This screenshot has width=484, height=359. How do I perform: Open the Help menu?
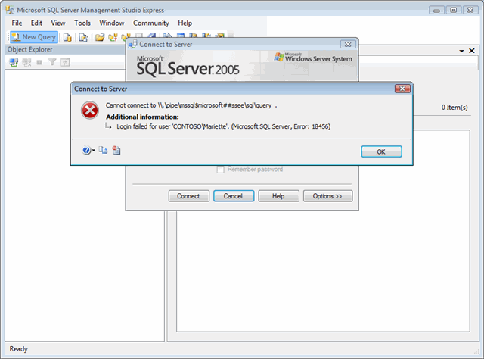pos(185,23)
